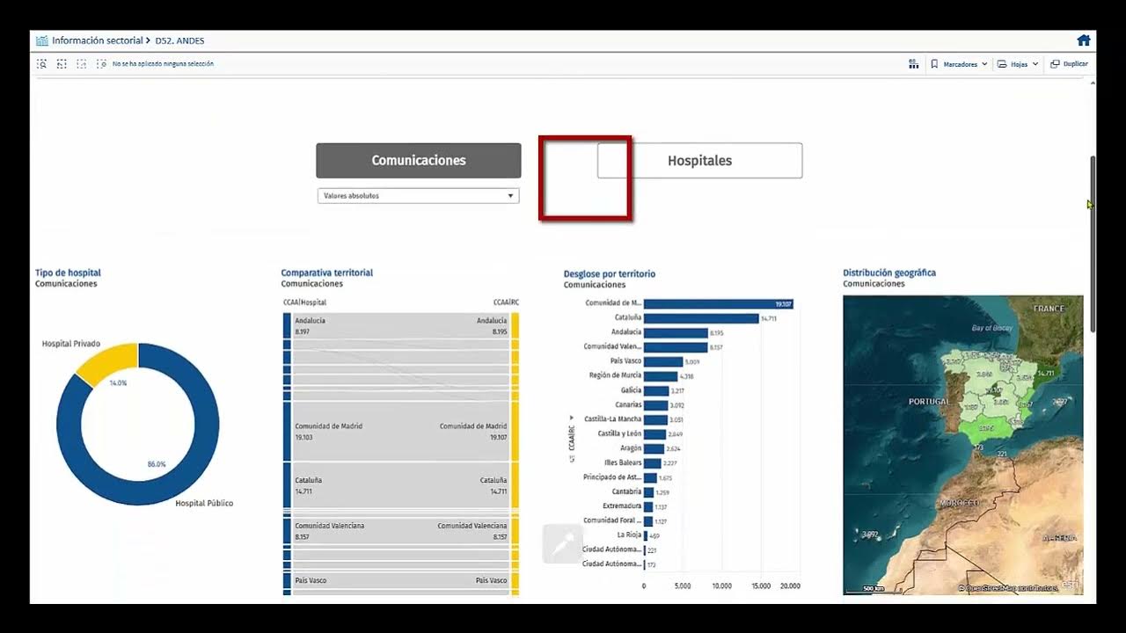Screen dimensions: 1126x633
Task: Go to the home page icon
Action: pos(1084,40)
